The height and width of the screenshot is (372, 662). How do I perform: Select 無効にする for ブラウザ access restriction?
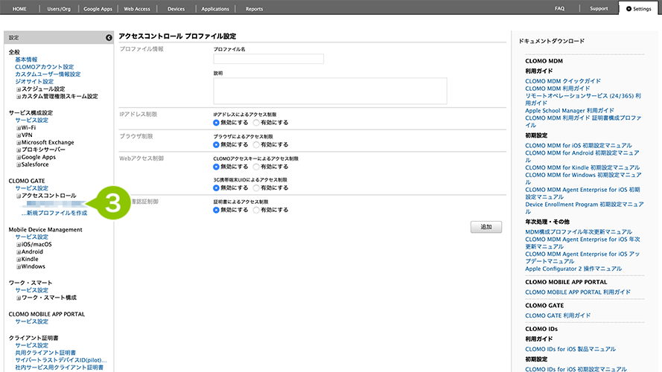tap(216, 144)
